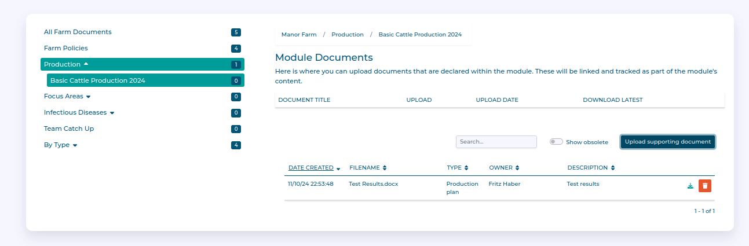This screenshot has width=749, height=246.
Task: Open All Farm Documents list
Action: 78,32
